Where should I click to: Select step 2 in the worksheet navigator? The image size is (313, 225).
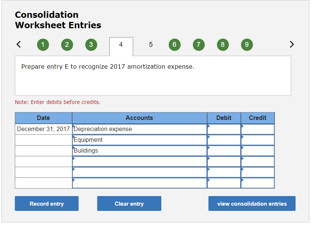(67, 45)
